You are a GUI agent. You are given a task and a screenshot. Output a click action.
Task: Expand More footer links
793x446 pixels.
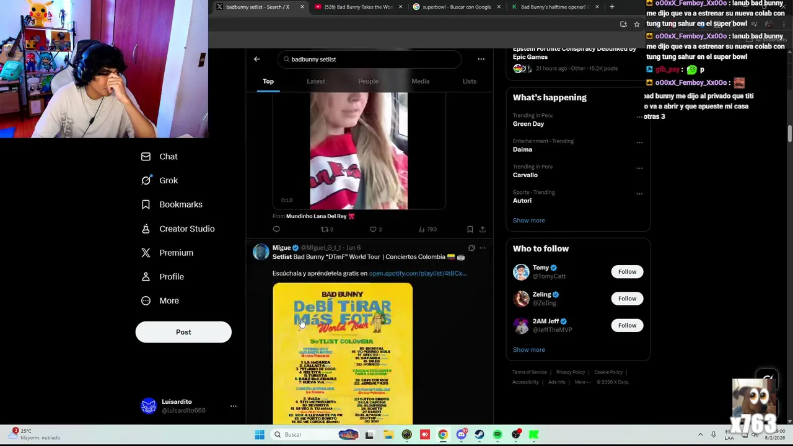click(x=582, y=382)
